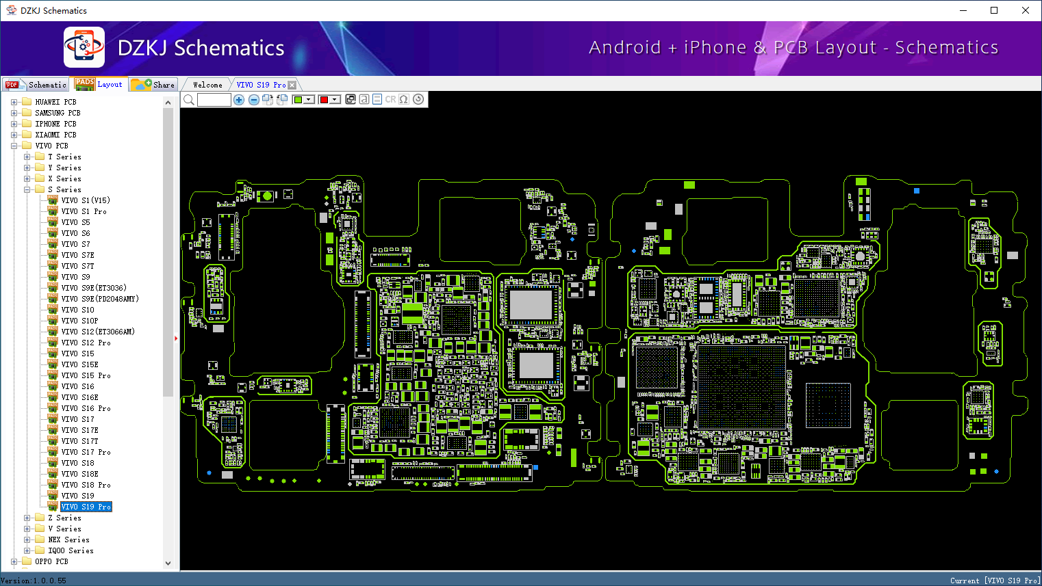1042x586 pixels.
Task: Open VIVO S6 layout
Action: pos(75,233)
